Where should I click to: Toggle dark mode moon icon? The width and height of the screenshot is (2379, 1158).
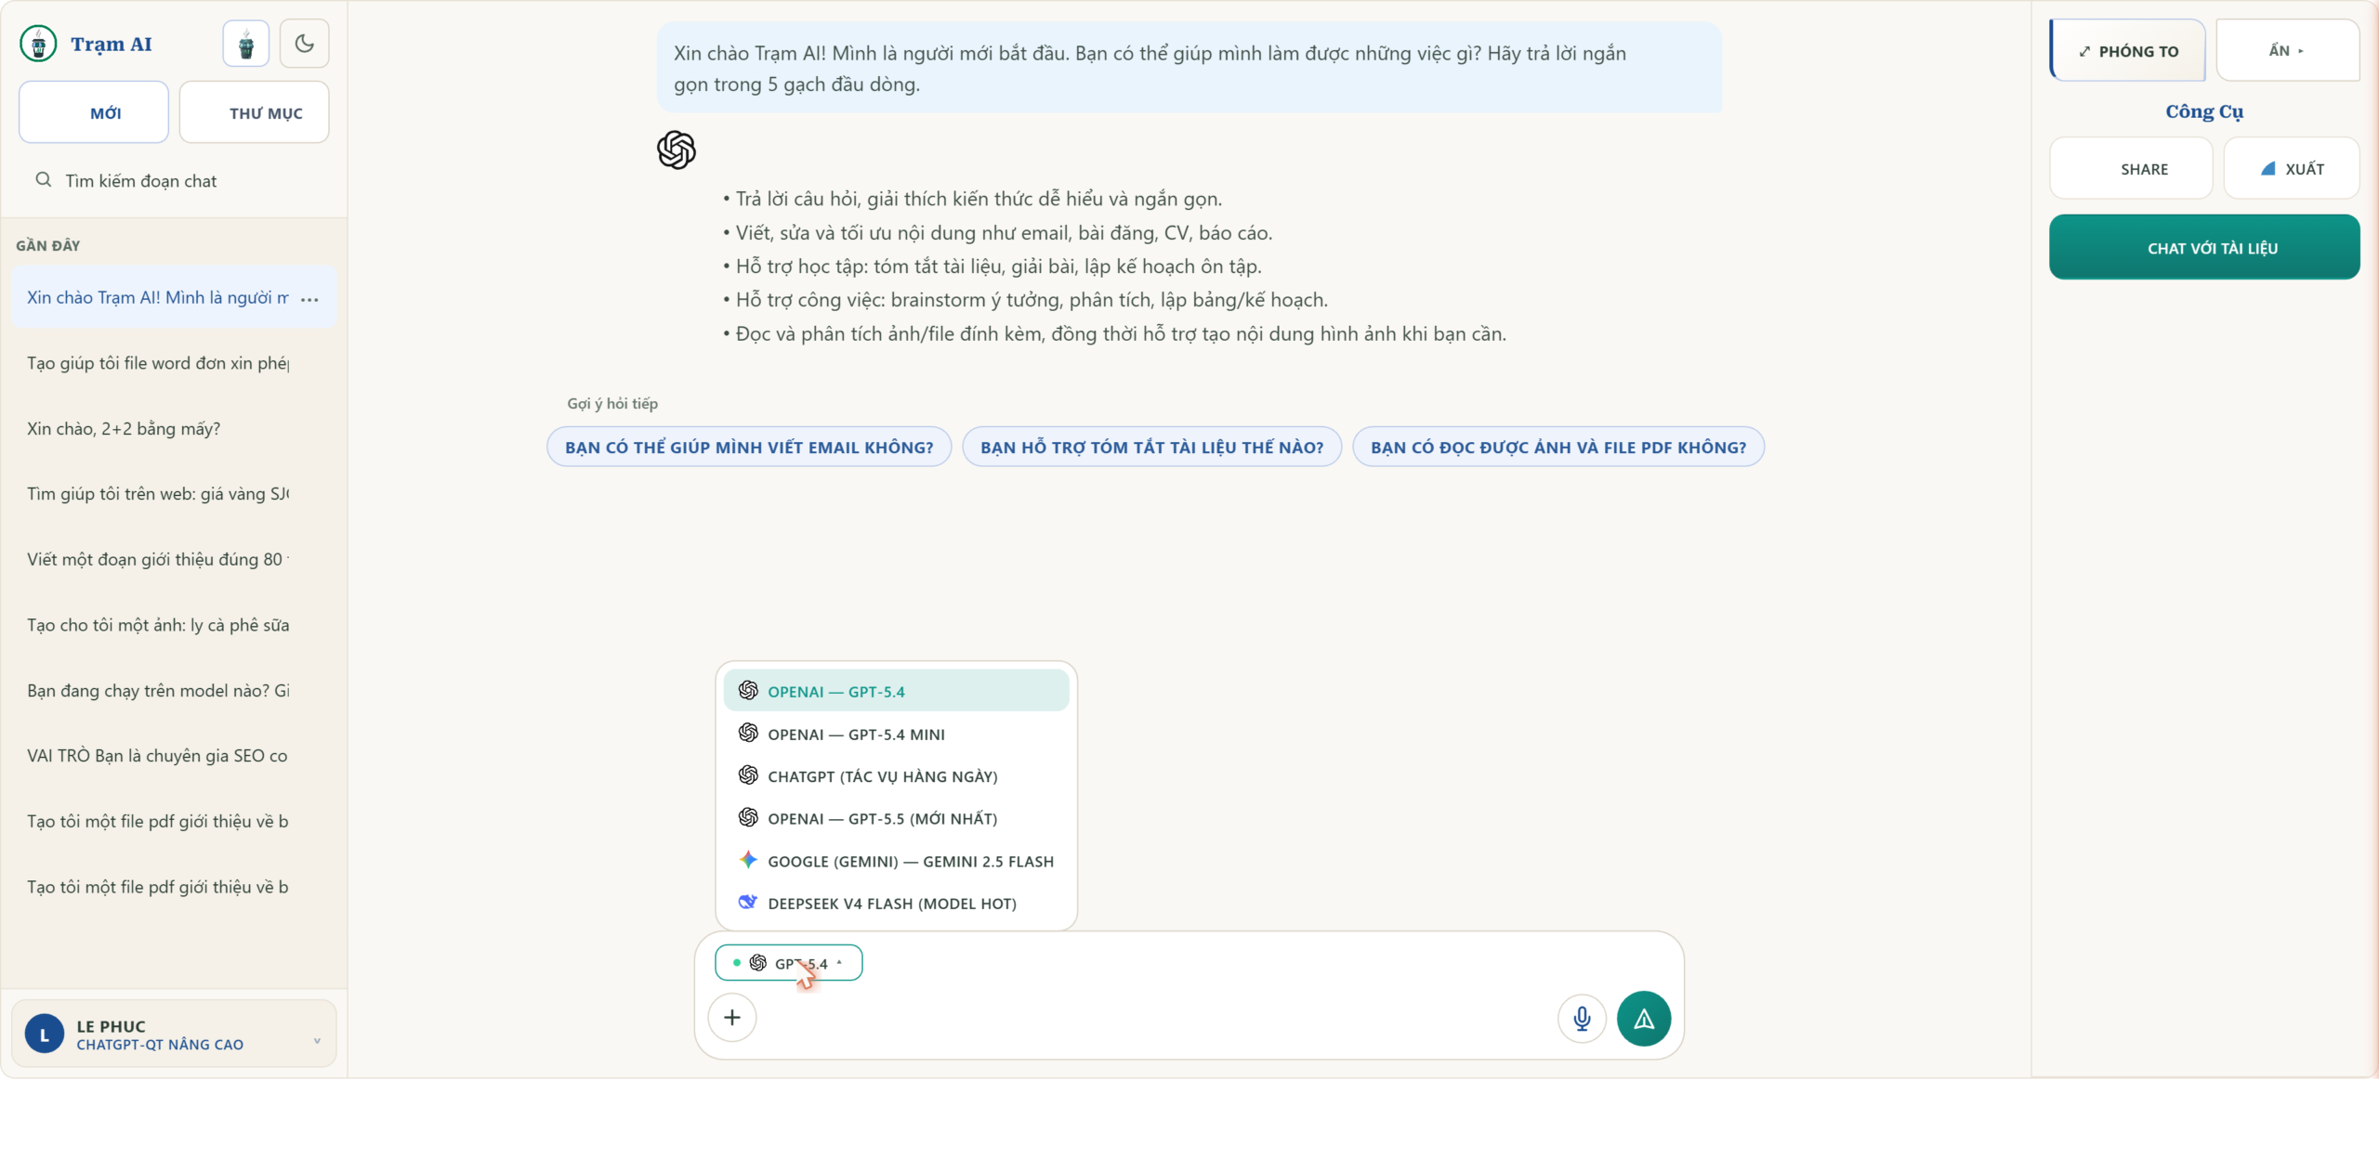click(304, 44)
